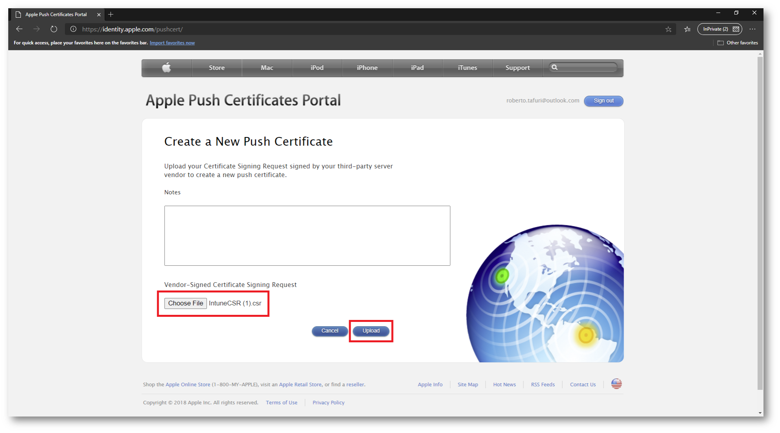Open the Hot News footer link
The image size is (780, 433).
point(504,385)
